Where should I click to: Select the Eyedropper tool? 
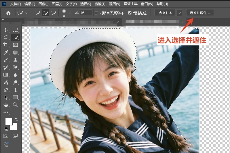tap(5, 52)
